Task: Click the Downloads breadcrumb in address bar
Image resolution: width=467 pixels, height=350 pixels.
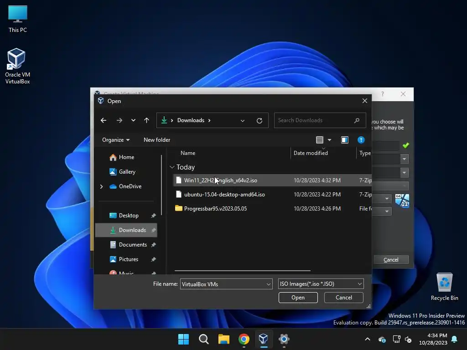Action: coord(191,120)
